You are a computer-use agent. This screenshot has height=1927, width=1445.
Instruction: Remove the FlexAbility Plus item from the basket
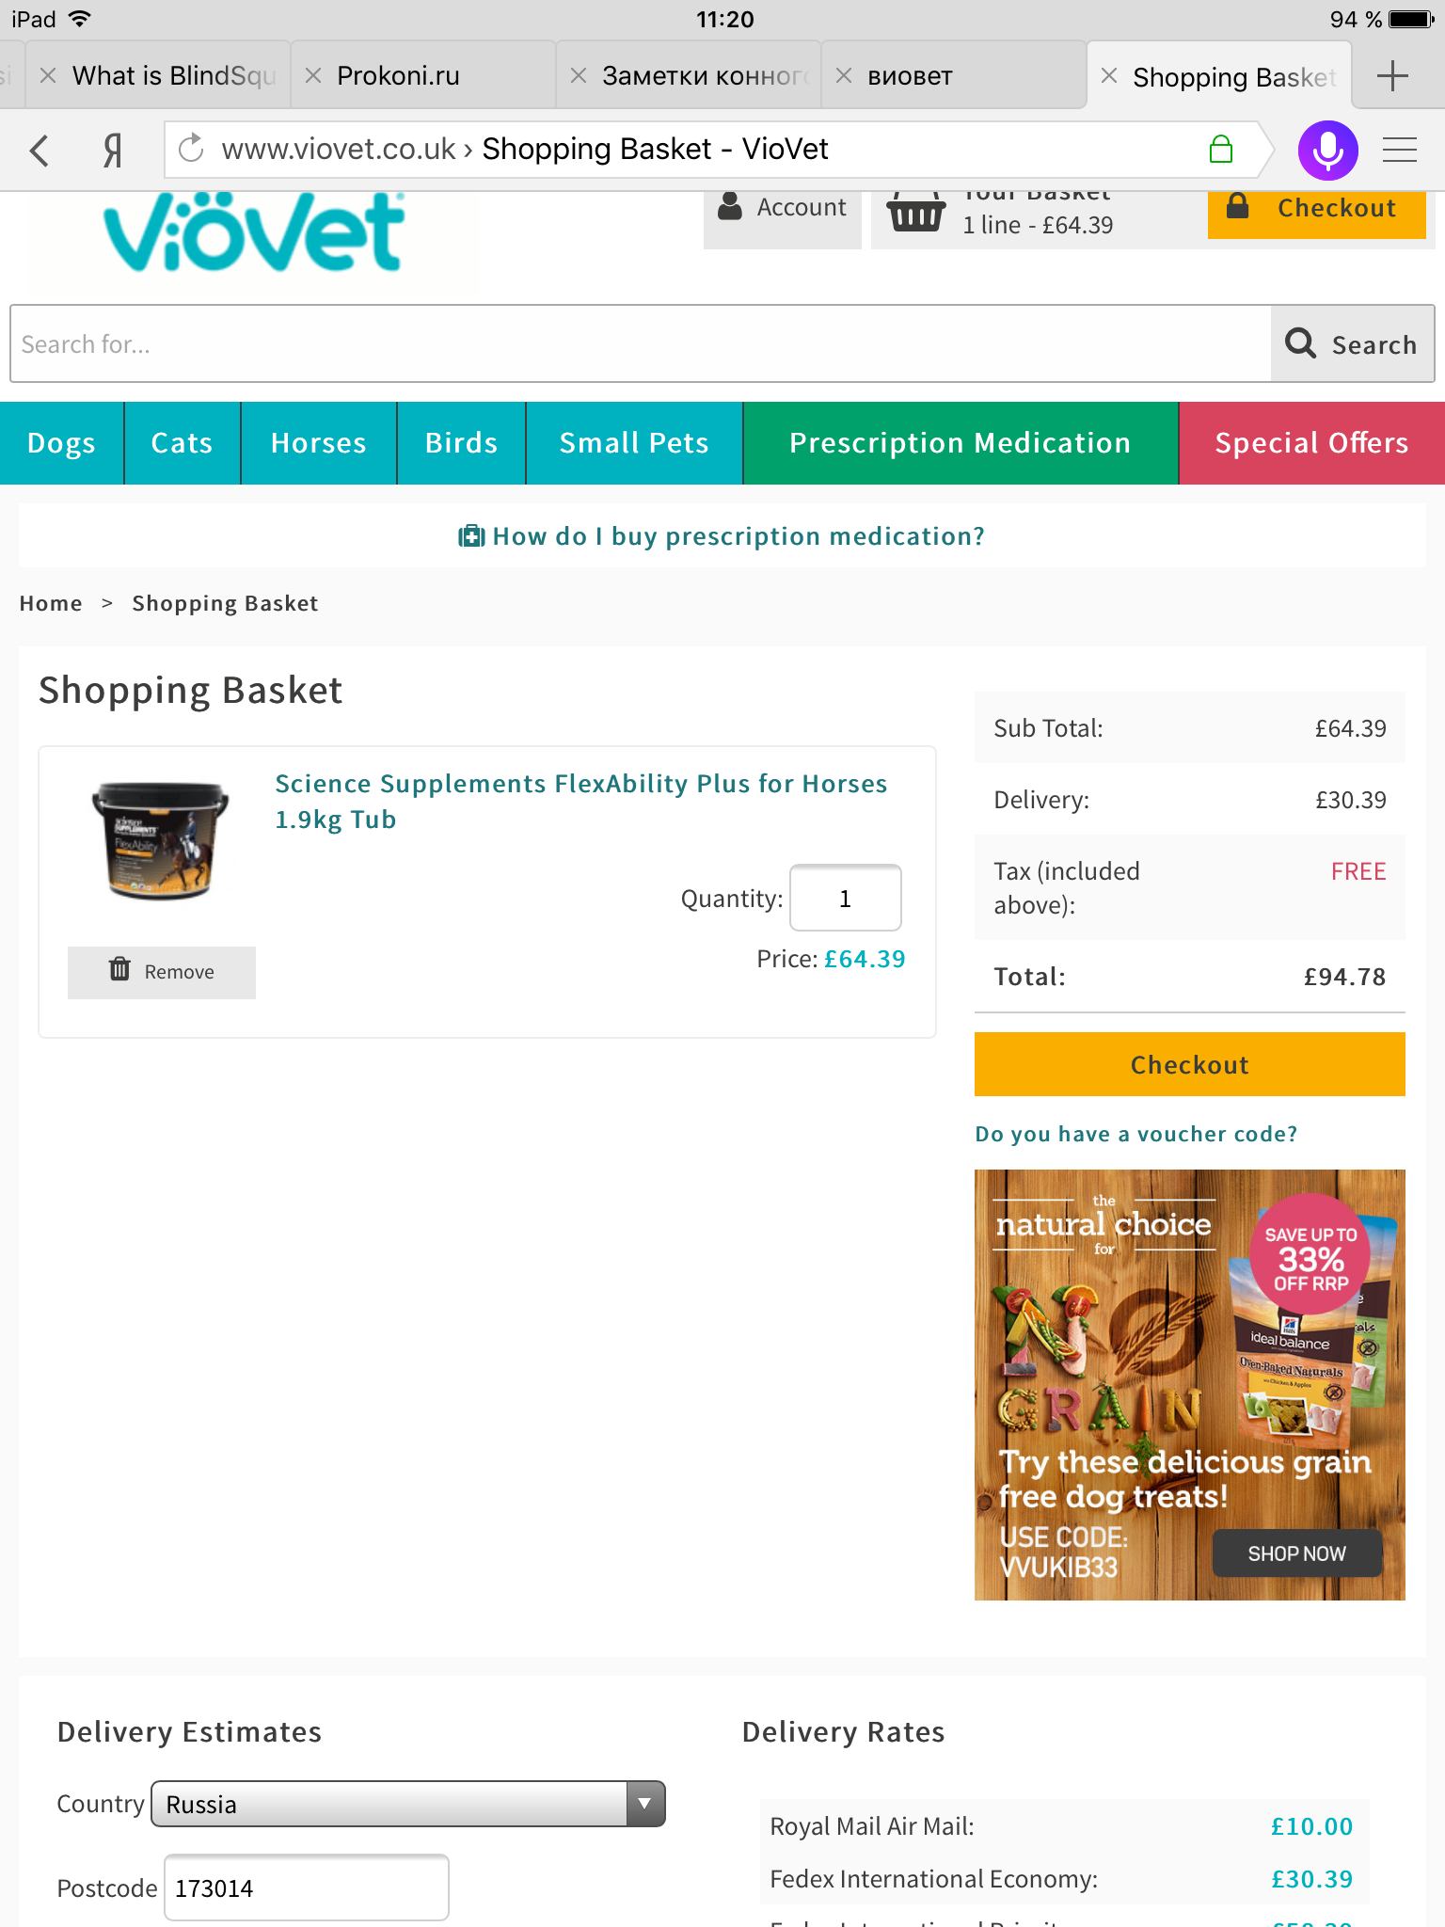[162, 972]
